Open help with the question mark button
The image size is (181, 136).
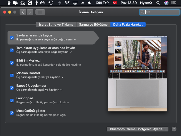coord(174,129)
